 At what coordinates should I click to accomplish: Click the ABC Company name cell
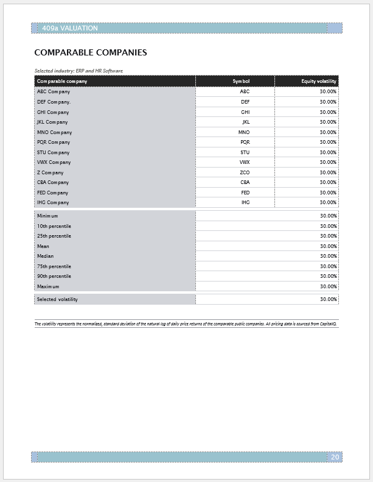pyautogui.click(x=54, y=91)
